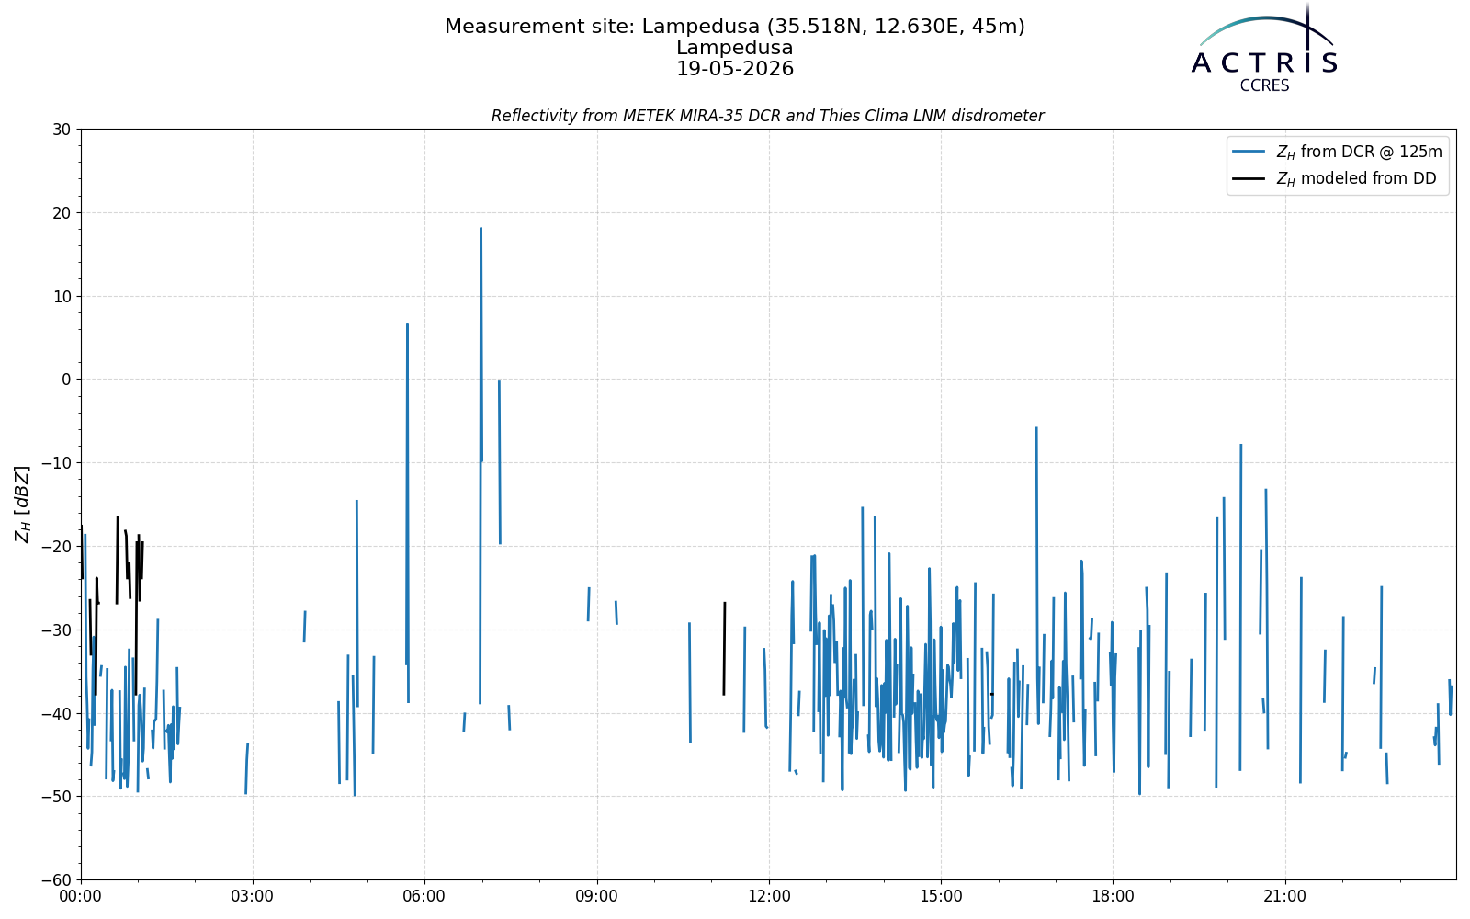This screenshot has width=1470, height=919.
Task: Click the positive '10' y-axis tick label
Action: coord(62,296)
